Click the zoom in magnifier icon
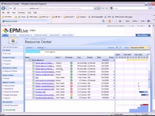The width and height of the screenshot is (155, 116). 117,48
